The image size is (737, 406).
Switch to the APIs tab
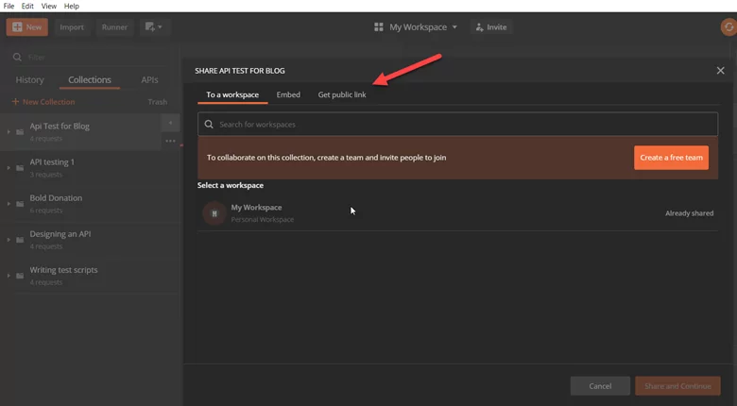pos(149,80)
